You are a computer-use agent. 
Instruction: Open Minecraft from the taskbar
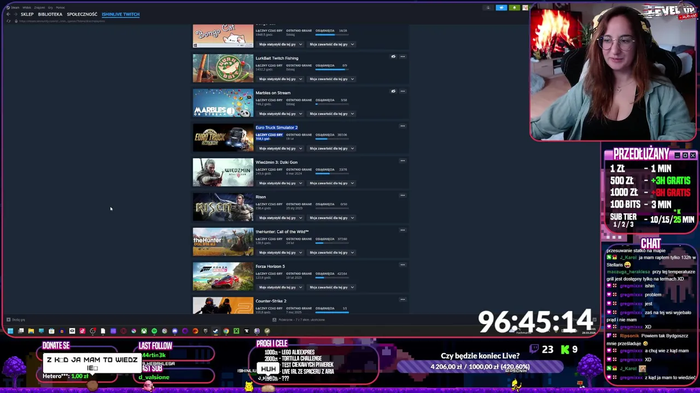pos(236,331)
